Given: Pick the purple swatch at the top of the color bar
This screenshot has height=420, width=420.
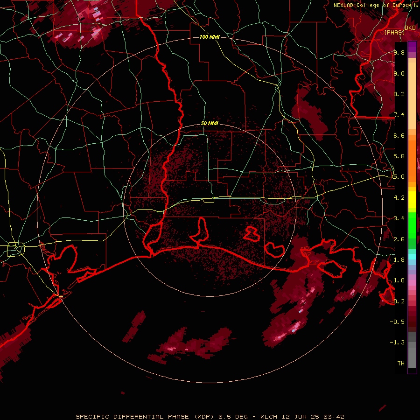Looking at the screenshot, I should click(412, 47).
